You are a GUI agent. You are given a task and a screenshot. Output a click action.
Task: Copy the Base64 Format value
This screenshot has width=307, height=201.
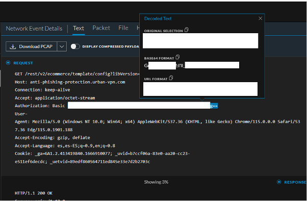(177, 57)
